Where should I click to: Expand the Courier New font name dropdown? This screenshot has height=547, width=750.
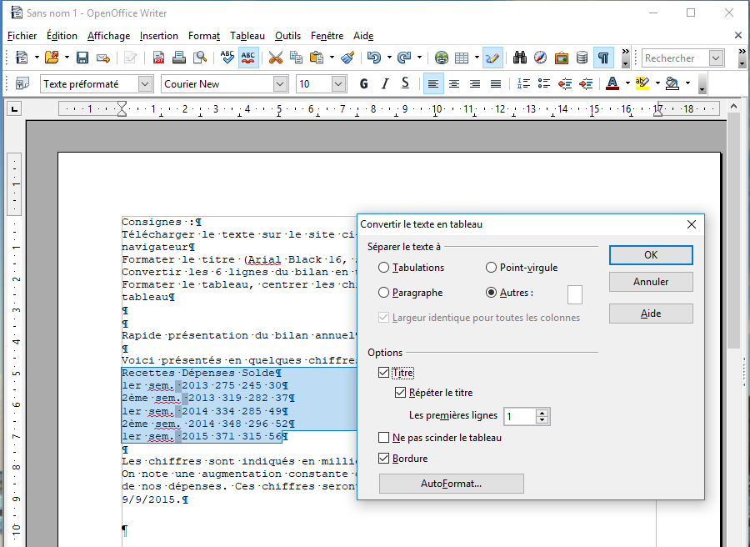[x=280, y=84]
